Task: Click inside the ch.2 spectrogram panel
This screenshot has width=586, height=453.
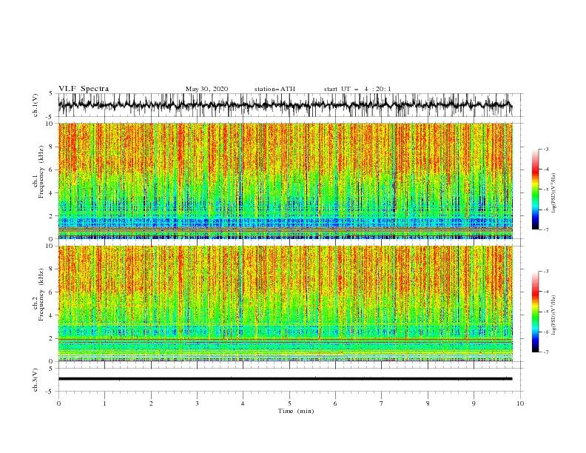Action: (285, 303)
